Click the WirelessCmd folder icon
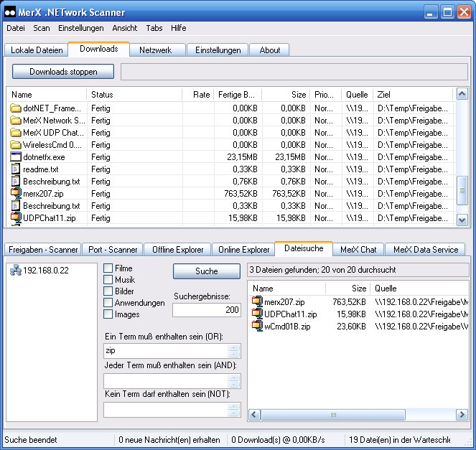The image size is (476, 450). click(16, 145)
